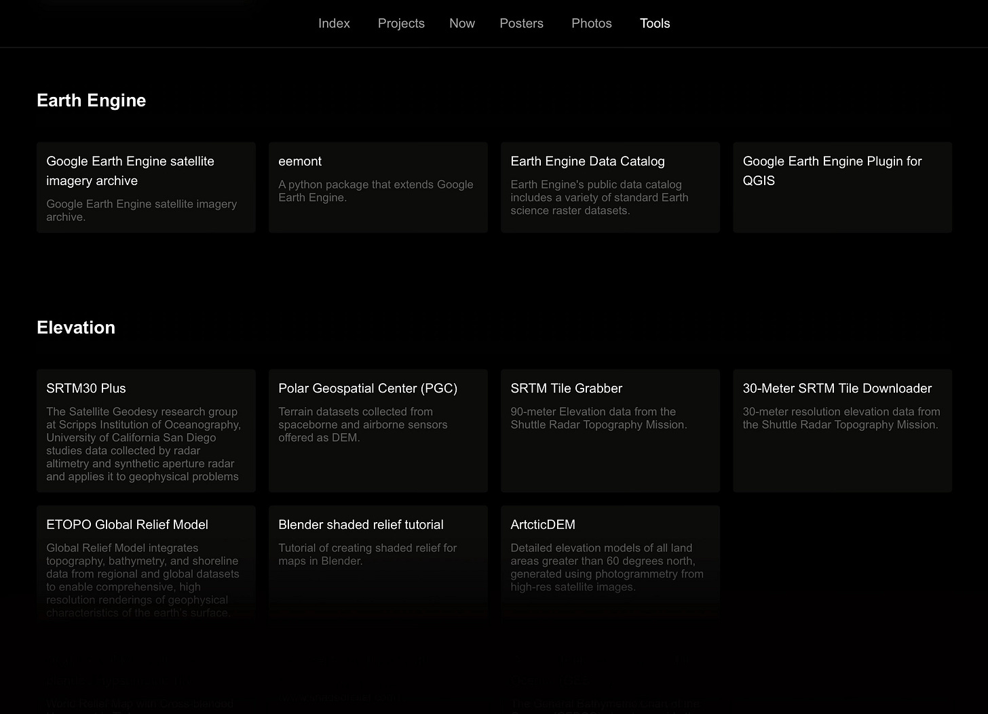Click description 'Tutorial of creating shaded relief'
988x714 pixels.
pos(367,555)
